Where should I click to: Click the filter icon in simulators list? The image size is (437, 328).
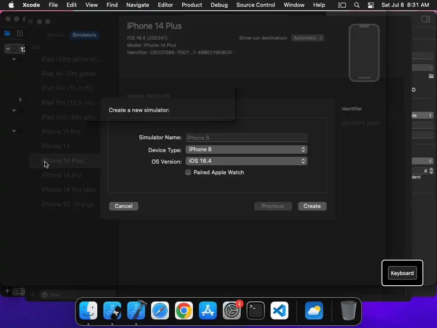pos(44,295)
